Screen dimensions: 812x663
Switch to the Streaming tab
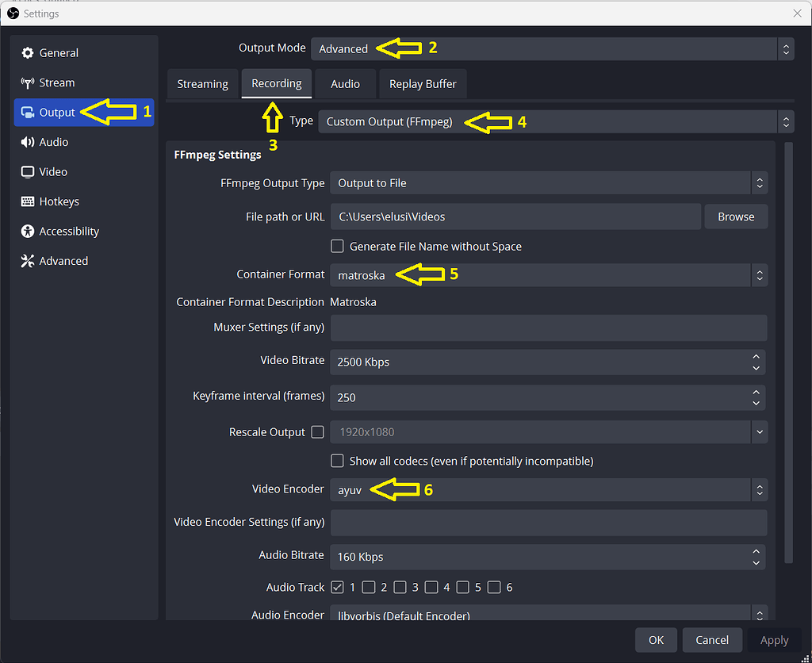pos(202,83)
